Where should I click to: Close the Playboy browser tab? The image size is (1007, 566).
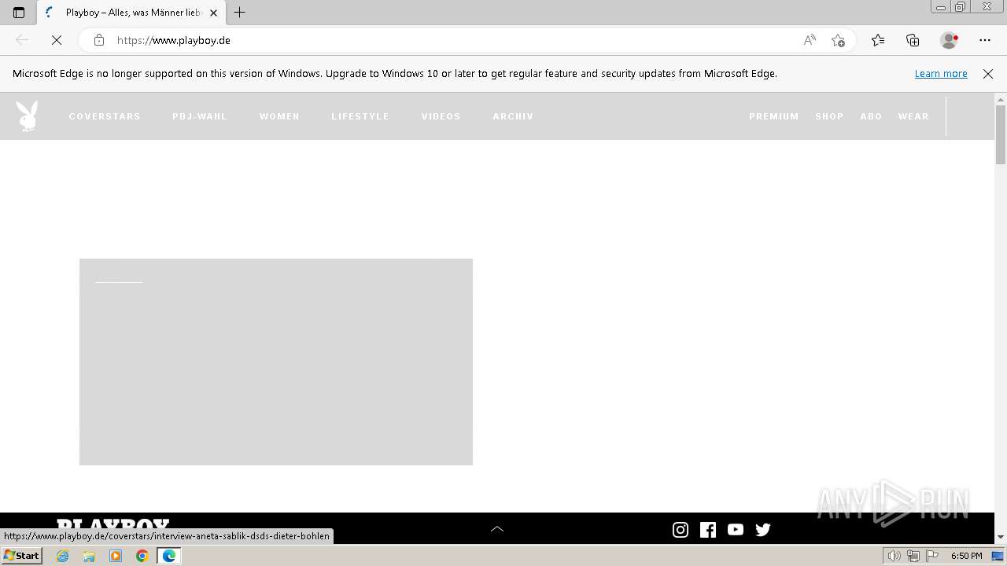point(213,13)
